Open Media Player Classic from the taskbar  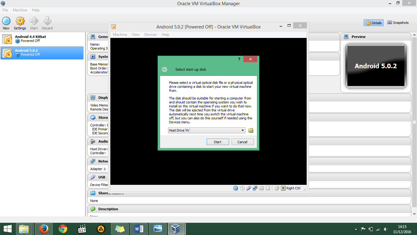[82, 229]
